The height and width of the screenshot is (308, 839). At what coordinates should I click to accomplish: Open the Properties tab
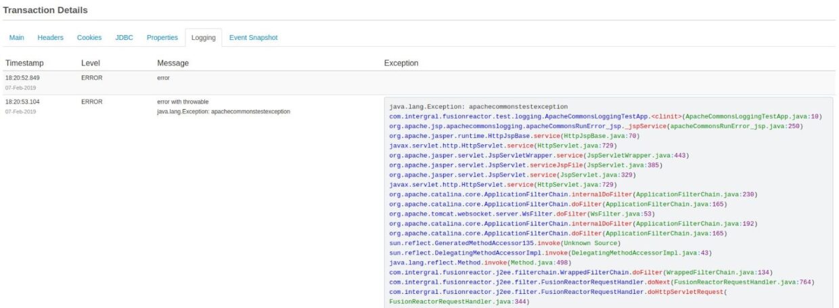162,38
